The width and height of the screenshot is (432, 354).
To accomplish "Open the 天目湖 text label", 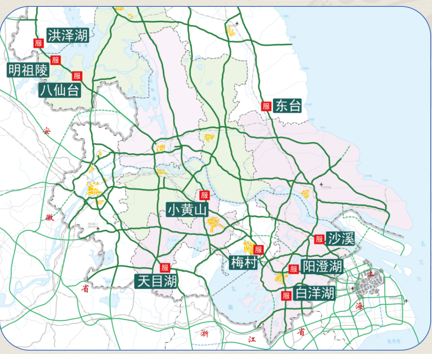I will coord(156,281).
